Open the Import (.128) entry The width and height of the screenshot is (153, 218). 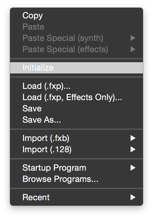(76, 150)
